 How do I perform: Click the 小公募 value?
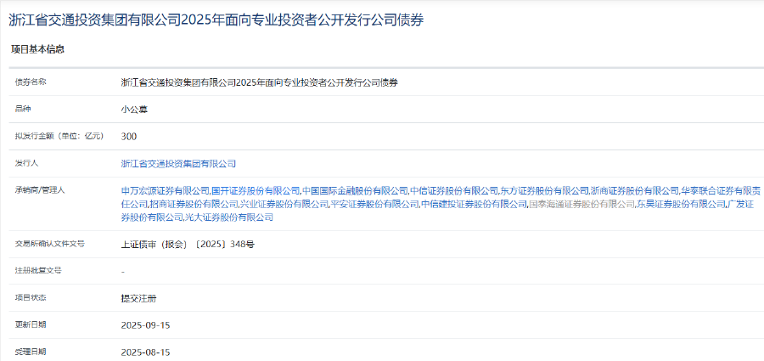tap(134, 110)
